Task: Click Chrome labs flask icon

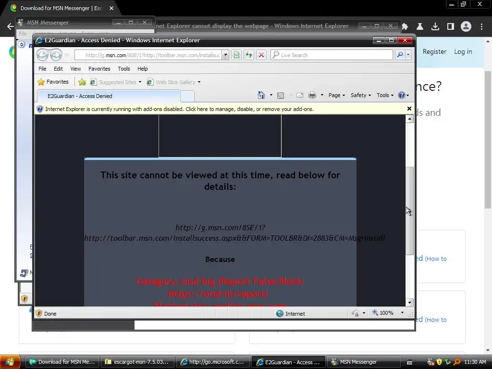Action: 420,27
